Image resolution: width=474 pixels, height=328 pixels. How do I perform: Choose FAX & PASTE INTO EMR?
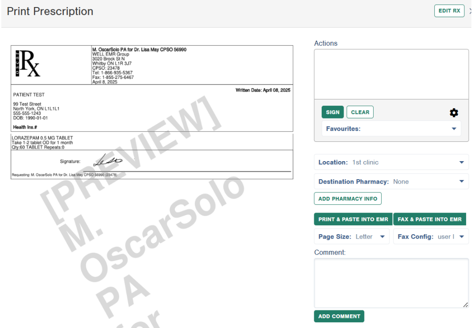429,219
